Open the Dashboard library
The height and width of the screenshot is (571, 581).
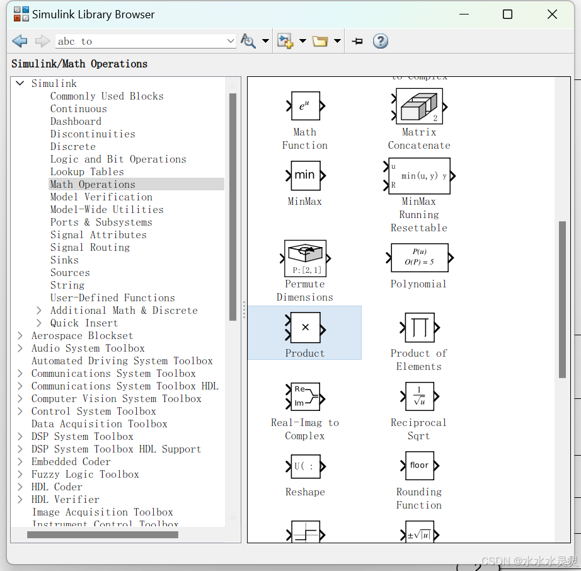coord(76,121)
